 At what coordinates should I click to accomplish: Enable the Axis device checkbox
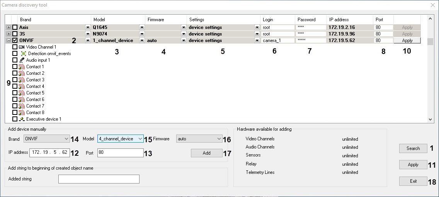15,27
